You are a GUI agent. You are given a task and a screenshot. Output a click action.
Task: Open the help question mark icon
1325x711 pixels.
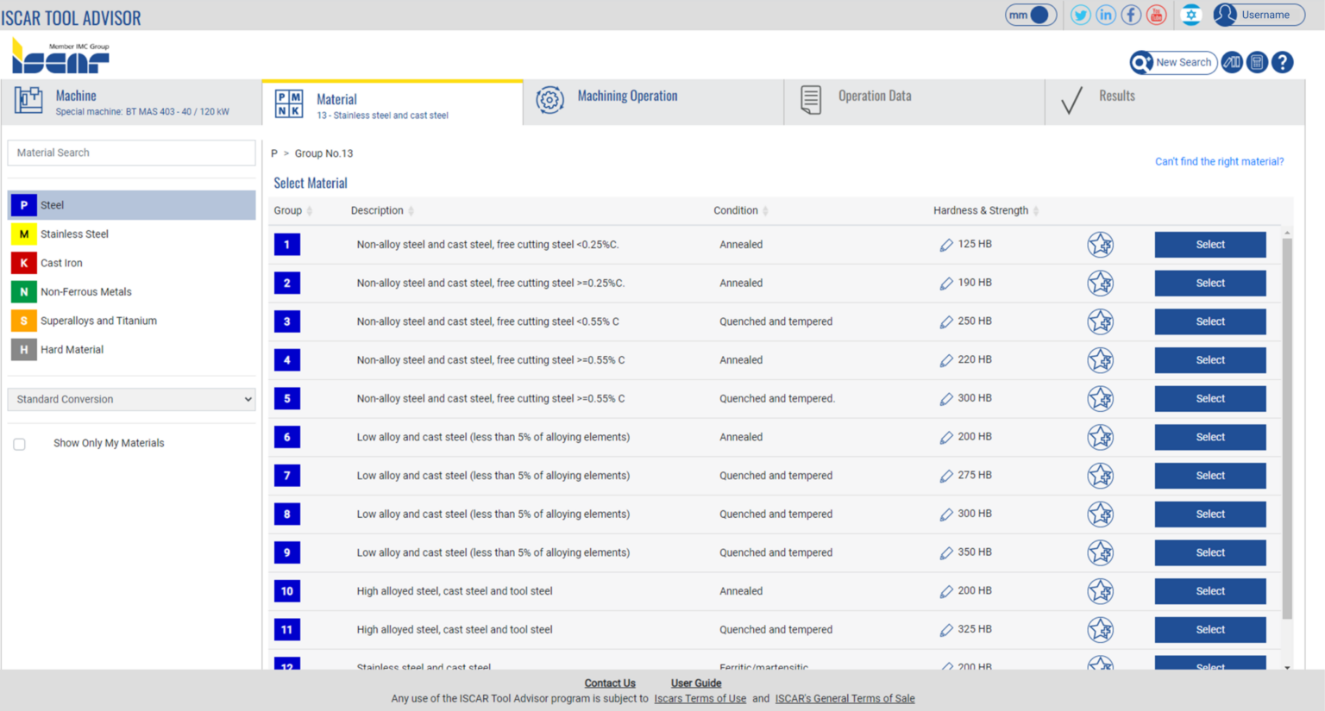coord(1282,62)
